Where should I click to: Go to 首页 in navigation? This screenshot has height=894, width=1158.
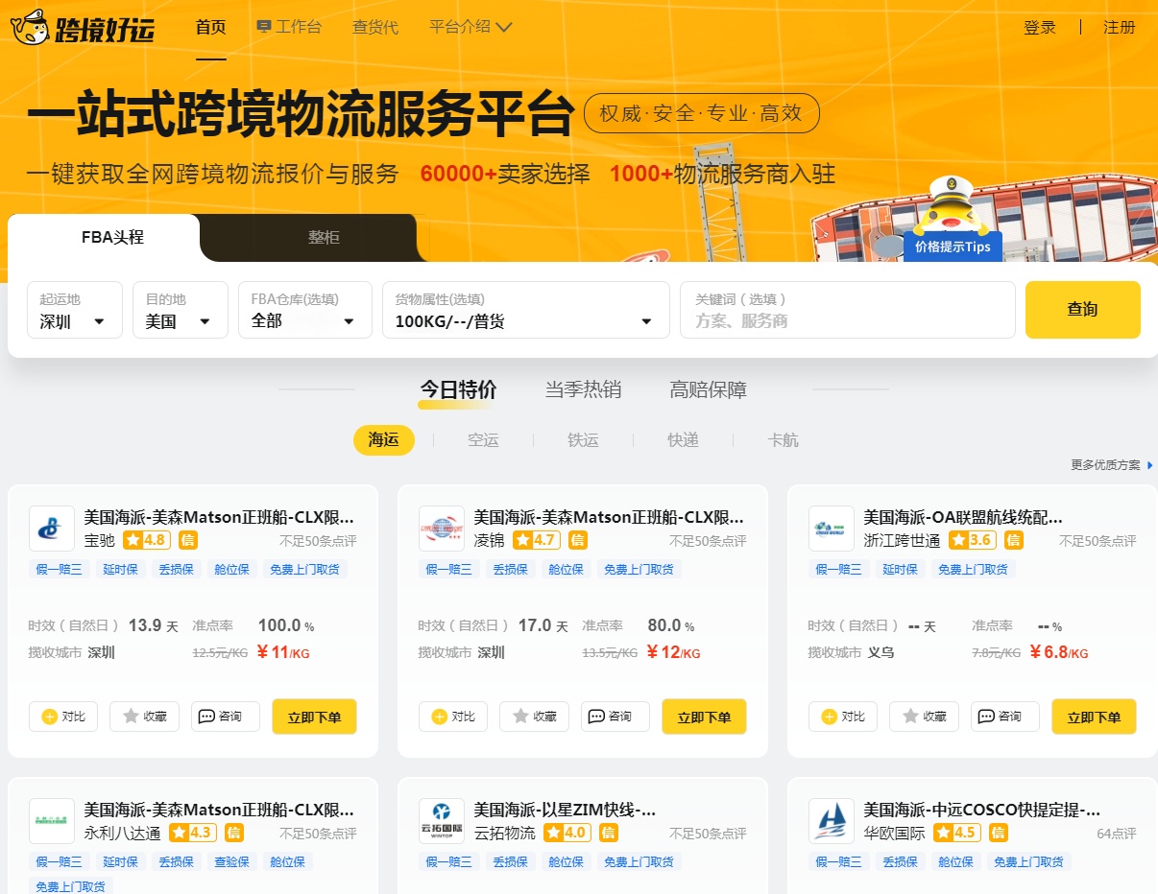coord(210,27)
